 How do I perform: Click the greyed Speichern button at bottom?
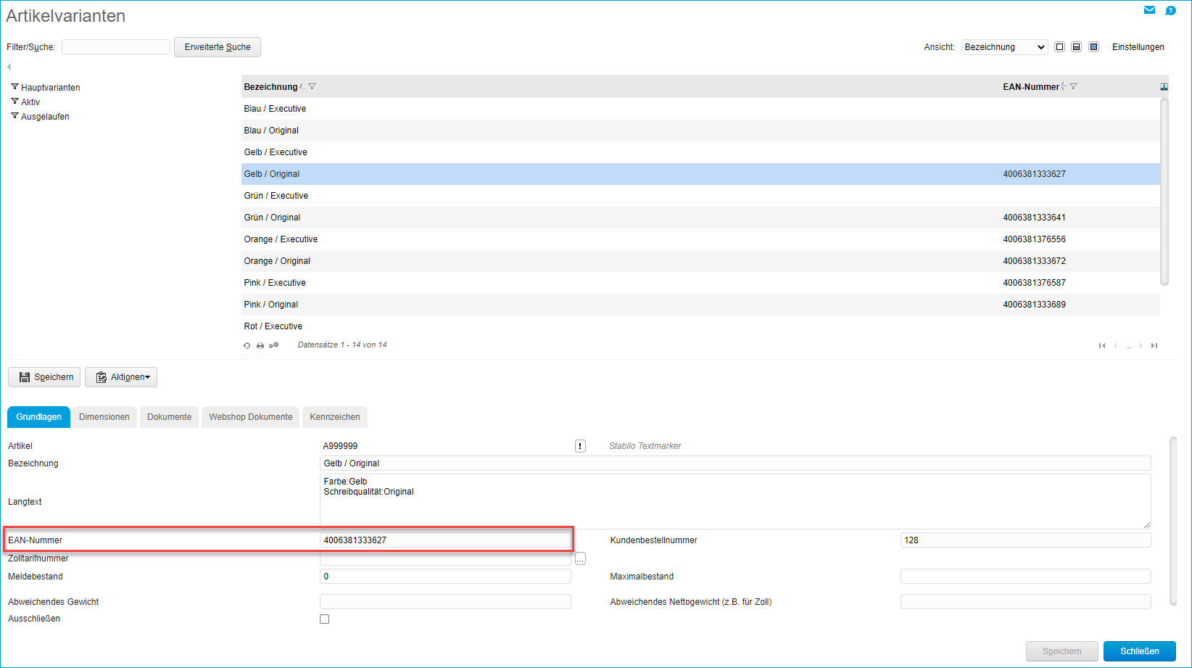pyautogui.click(x=1062, y=651)
